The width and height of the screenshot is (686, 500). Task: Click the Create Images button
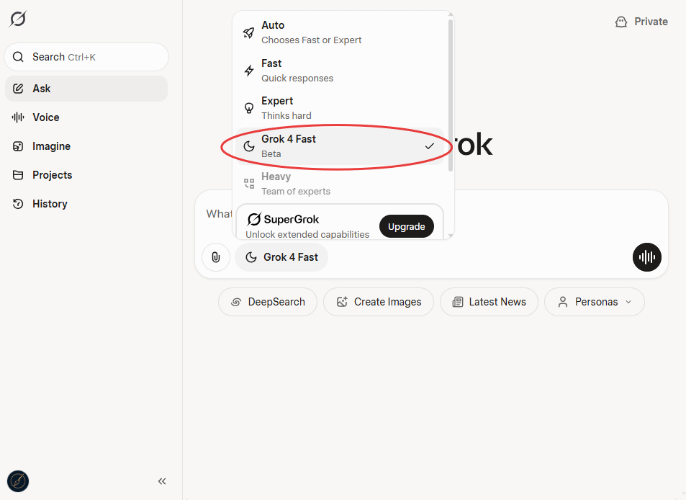379,302
